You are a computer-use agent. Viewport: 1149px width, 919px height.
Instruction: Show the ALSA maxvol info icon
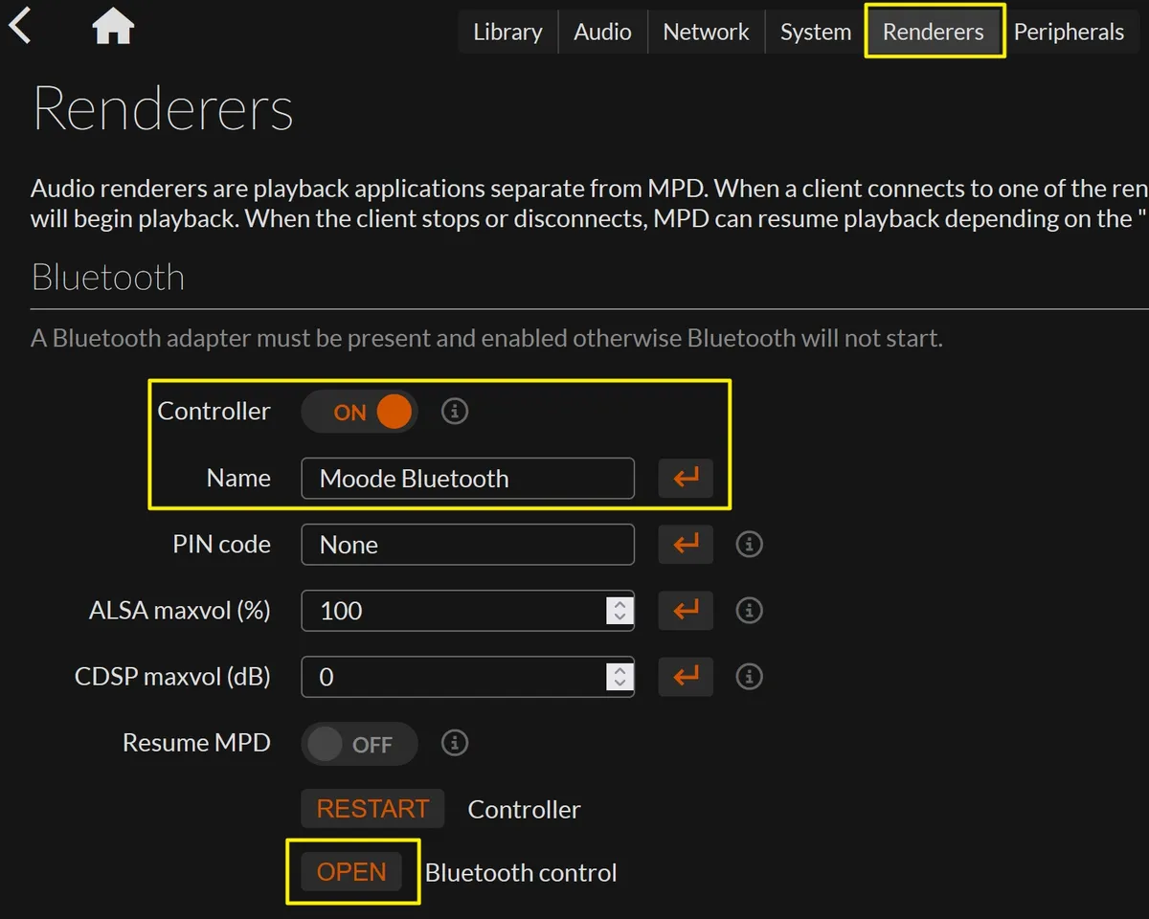pyautogui.click(x=749, y=610)
